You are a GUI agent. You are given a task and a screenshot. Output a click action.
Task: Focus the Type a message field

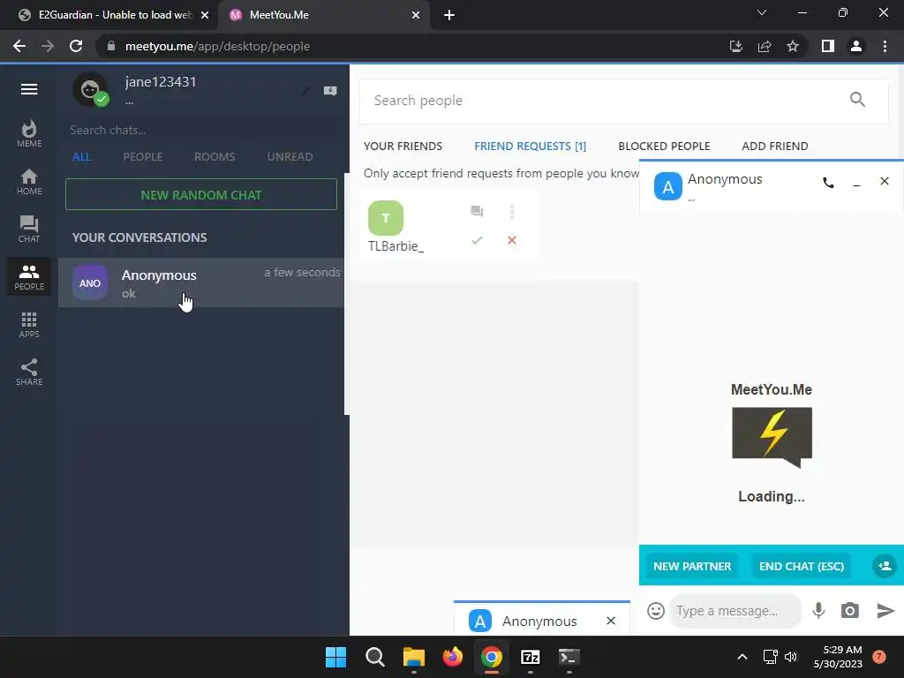coord(735,611)
